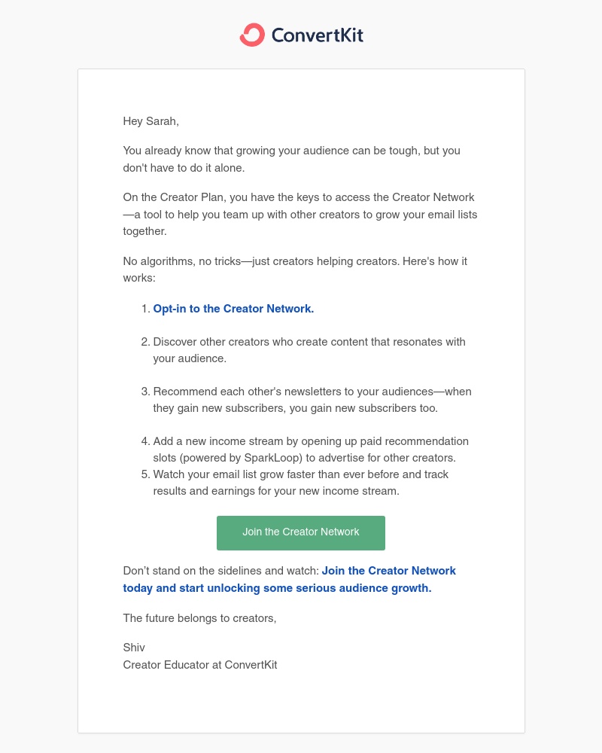Open the 'Opt-in to the Creator Network' link

pyautogui.click(x=233, y=309)
